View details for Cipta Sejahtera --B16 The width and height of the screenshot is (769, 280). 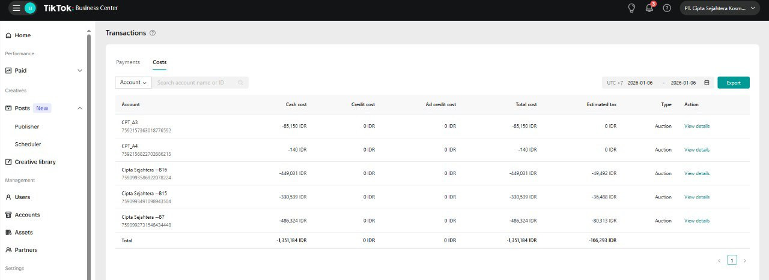(x=697, y=173)
